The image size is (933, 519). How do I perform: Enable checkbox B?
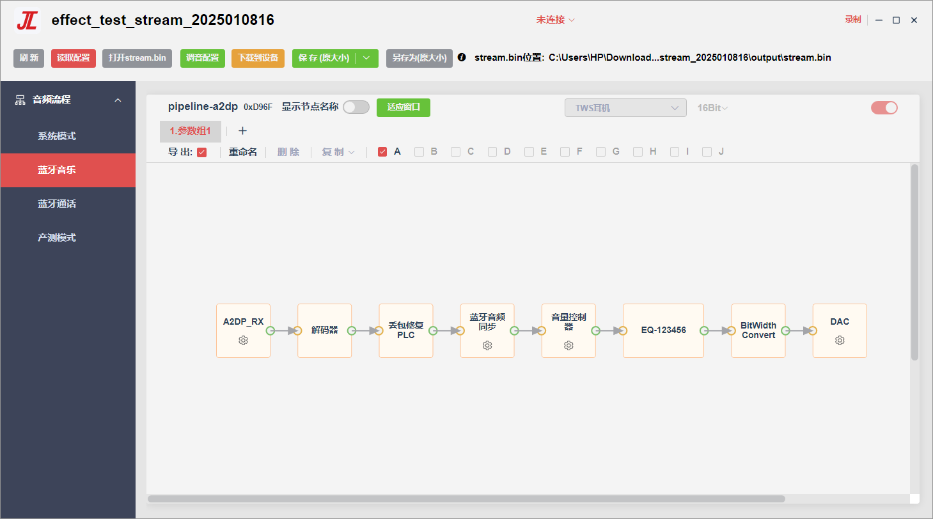[419, 152]
